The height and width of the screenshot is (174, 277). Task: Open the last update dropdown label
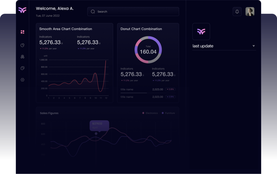click(203, 46)
